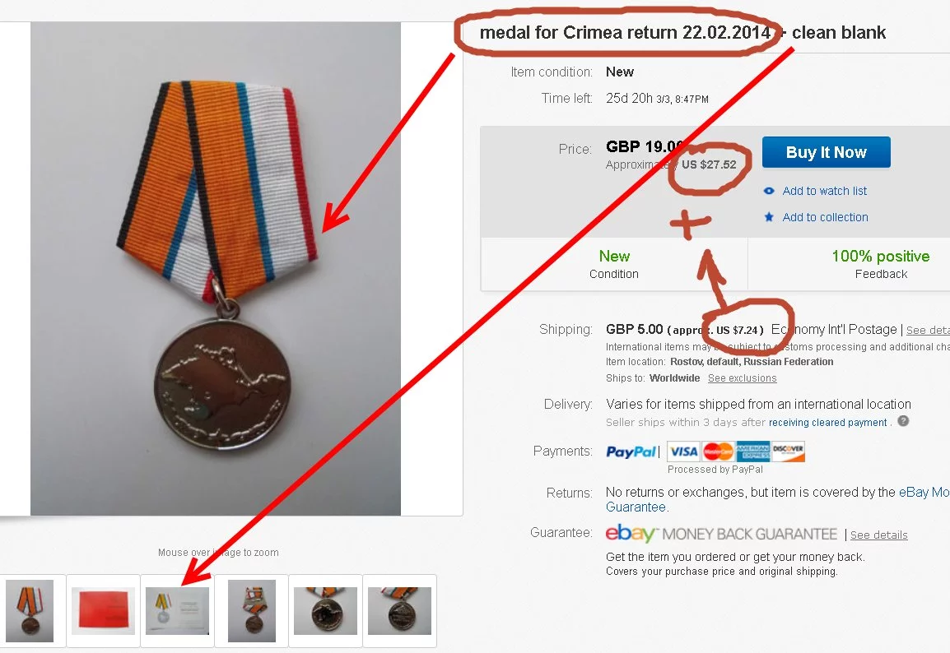Image resolution: width=950 pixels, height=653 pixels.
Task: Click the MasterCard icon
Action: point(718,452)
